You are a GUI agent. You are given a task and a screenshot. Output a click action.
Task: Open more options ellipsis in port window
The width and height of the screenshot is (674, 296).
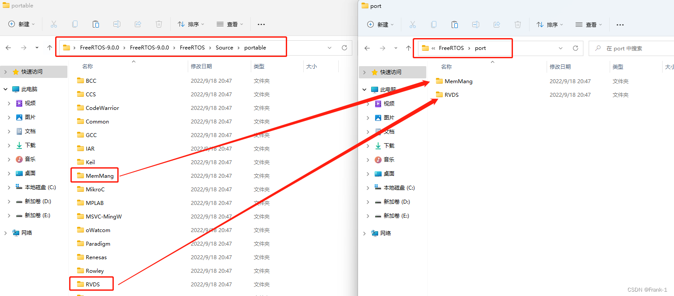[620, 25]
